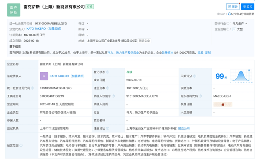Open the 报告 report button
260x159 pixels.
tap(233, 7)
